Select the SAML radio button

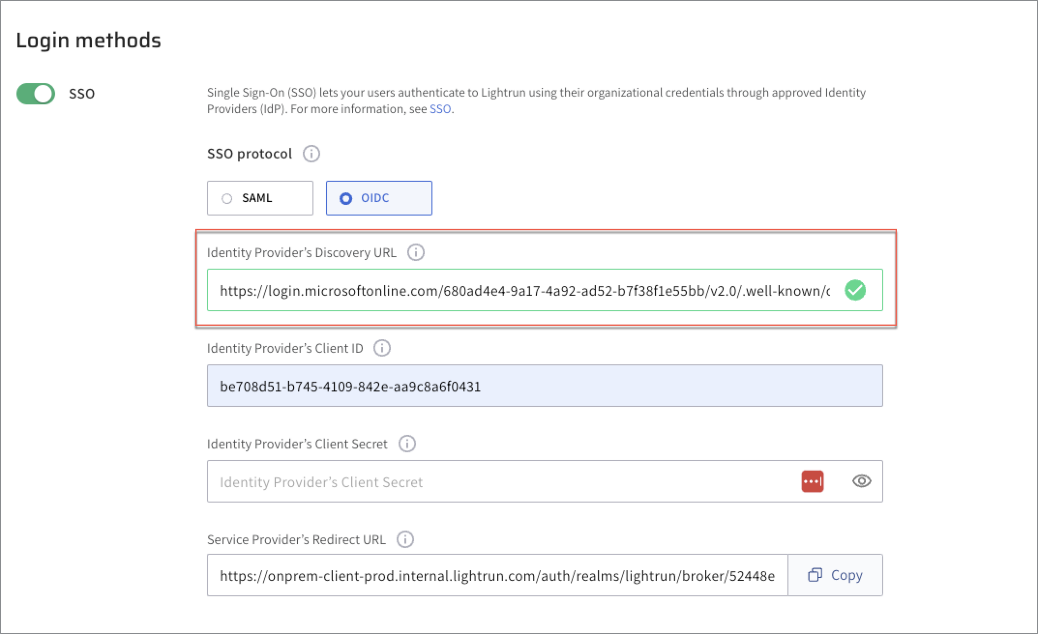pyautogui.click(x=227, y=199)
